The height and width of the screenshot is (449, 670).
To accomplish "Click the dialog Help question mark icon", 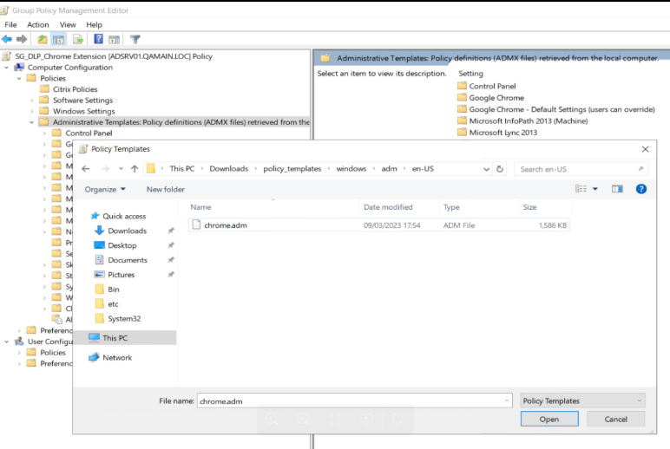I will (x=641, y=189).
